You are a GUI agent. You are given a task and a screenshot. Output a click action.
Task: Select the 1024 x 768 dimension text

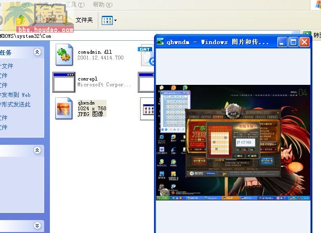coord(92,108)
